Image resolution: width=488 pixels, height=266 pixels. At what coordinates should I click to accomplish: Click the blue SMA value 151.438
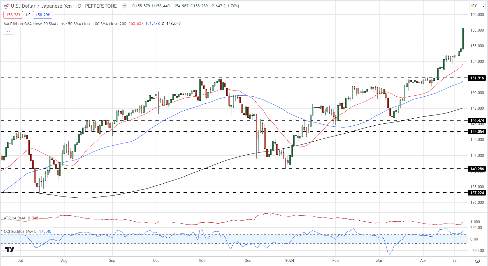[153, 24]
